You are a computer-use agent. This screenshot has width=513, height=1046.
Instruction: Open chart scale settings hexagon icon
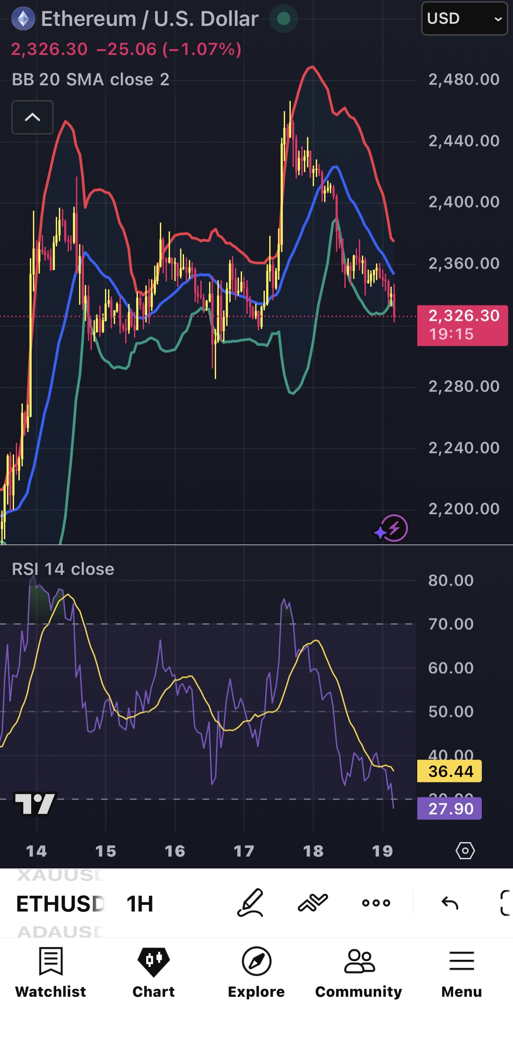tap(465, 851)
